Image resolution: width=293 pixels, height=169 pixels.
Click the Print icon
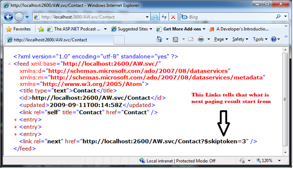coord(201,39)
